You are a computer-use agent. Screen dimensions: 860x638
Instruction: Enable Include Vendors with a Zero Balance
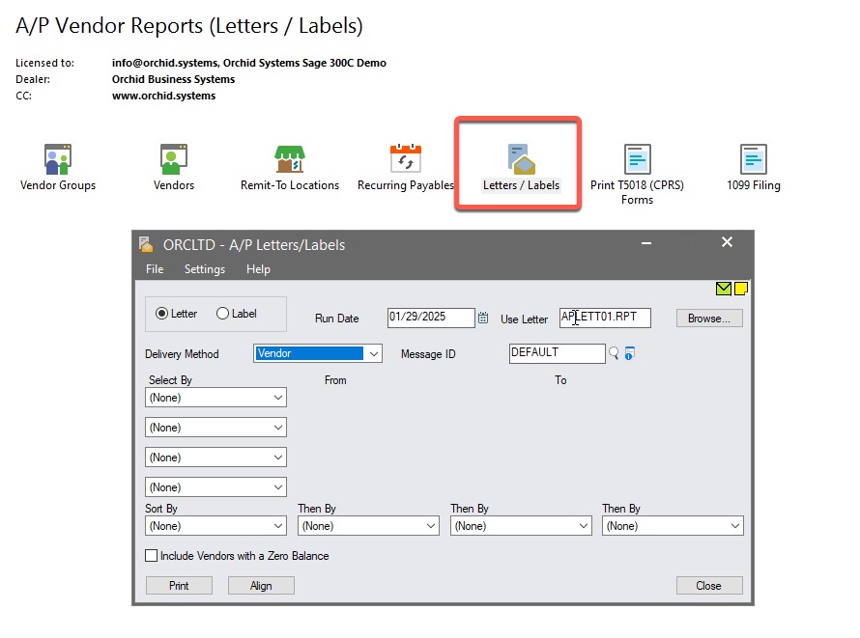pyautogui.click(x=152, y=556)
